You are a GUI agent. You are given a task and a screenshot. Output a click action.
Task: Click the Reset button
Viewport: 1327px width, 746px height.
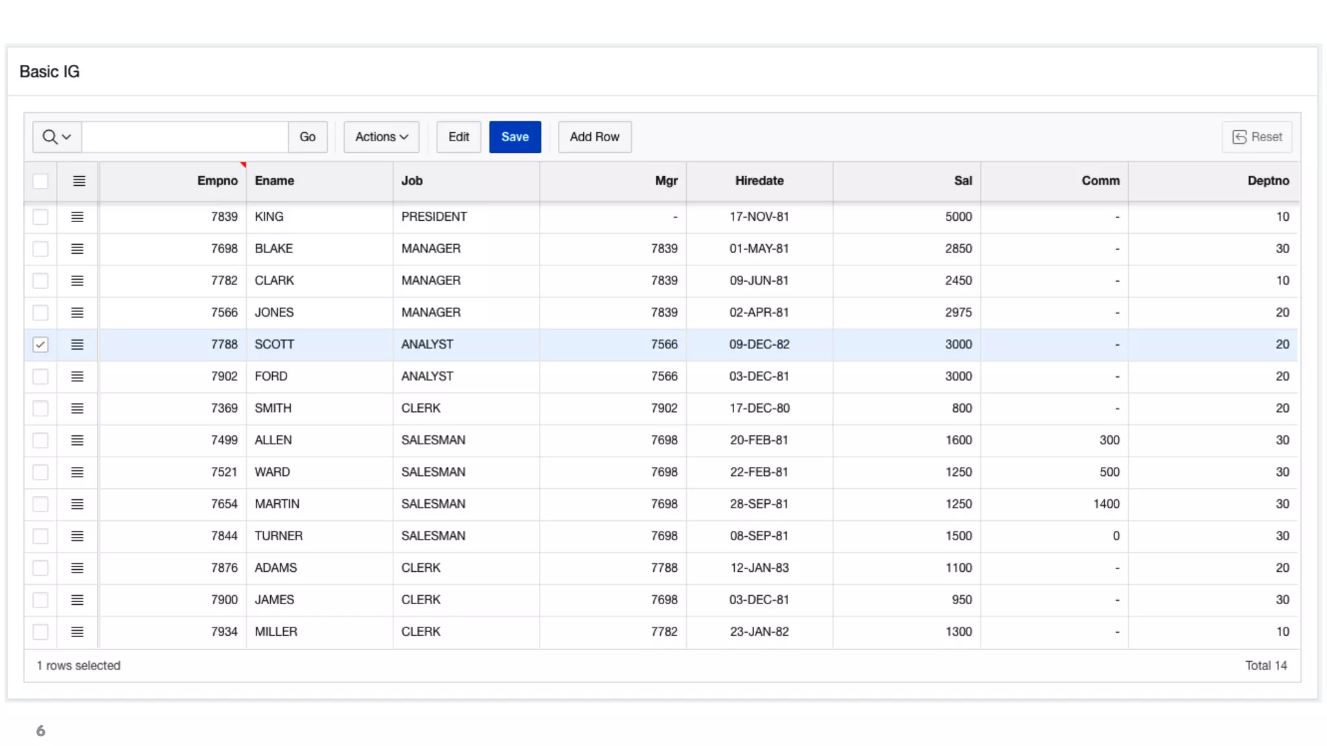(1256, 137)
